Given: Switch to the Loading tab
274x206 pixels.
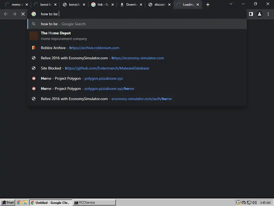Looking at the screenshot, I should (x=188, y=5).
